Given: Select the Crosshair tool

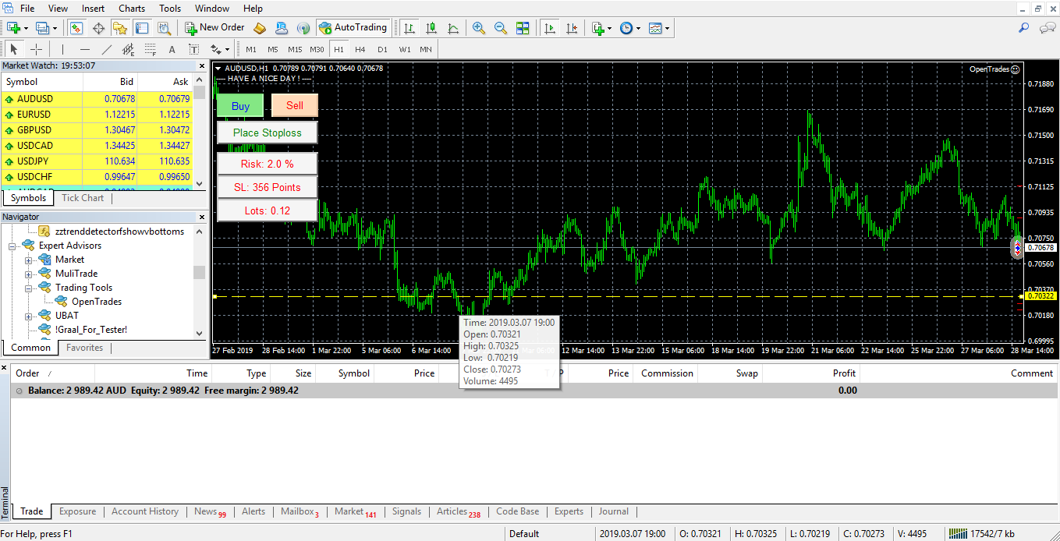Looking at the screenshot, I should pyautogui.click(x=36, y=49).
